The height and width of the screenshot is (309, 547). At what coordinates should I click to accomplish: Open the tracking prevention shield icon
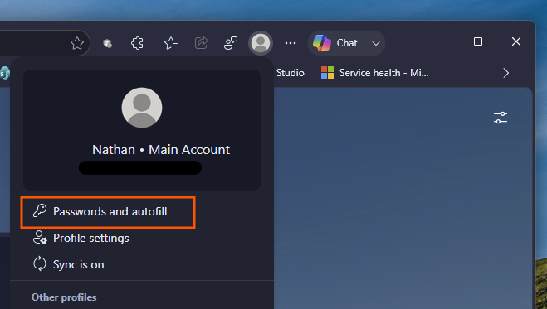point(107,43)
